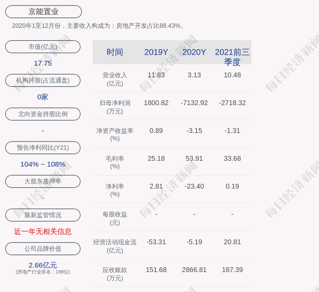Click the net margin value 0.19
The image size is (319, 292).
[232, 186]
